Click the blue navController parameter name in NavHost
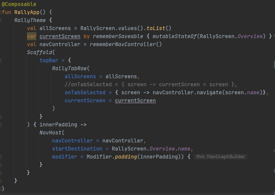Image resolution: width=275 pixels, height=195 pixels. [x=72, y=141]
